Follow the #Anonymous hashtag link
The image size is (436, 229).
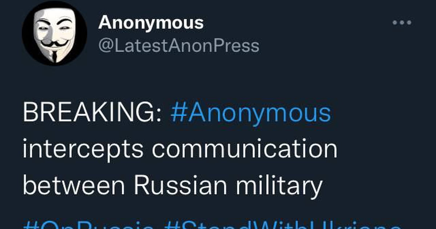pyautogui.click(x=251, y=113)
